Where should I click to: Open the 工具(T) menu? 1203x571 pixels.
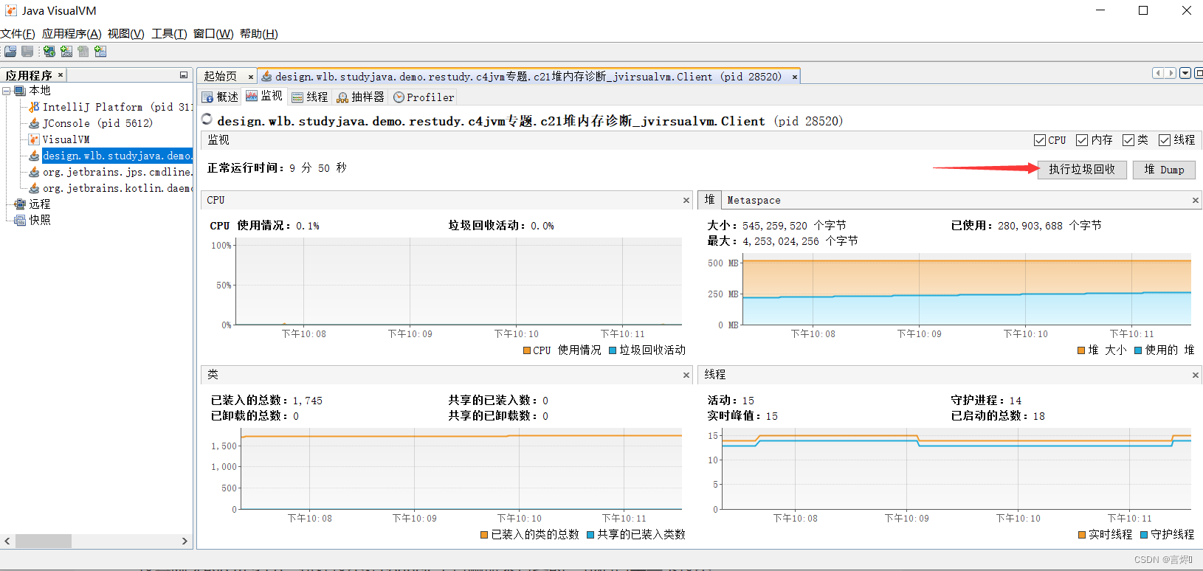coord(169,34)
